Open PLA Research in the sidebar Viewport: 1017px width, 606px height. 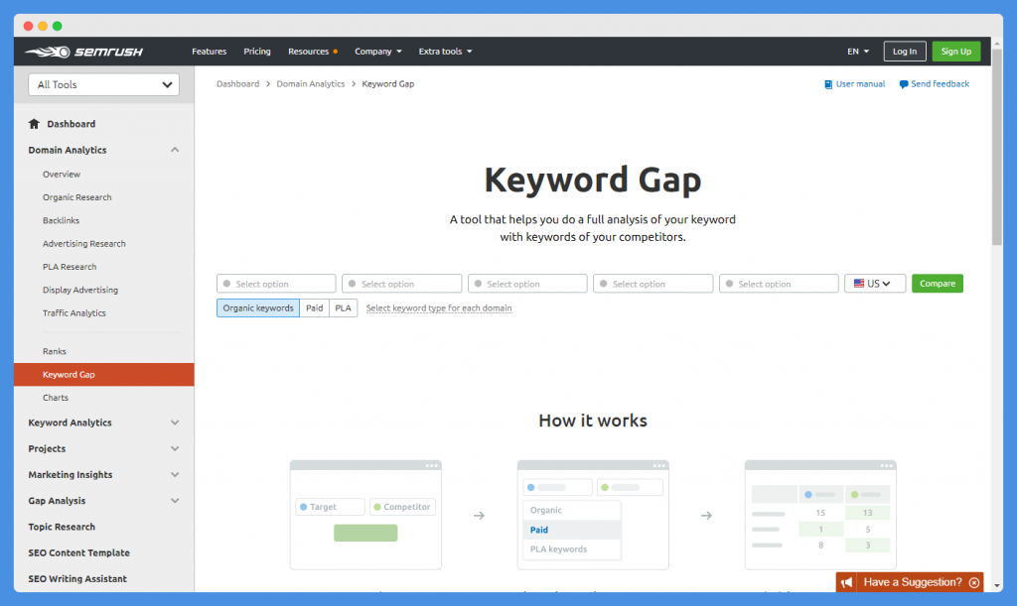click(70, 267)
